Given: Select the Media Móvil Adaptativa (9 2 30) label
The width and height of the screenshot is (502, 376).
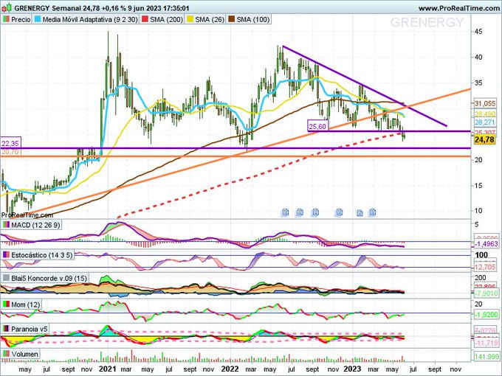Looking at the screenshot, I should point(90,19).
